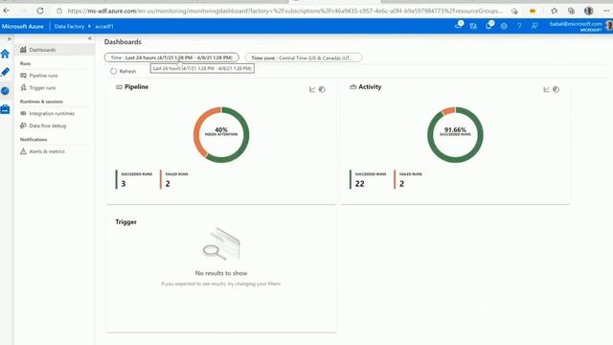Click the Data Factory breadcrumb
The width and height of the screenshot is (613, 345).
[69, 26]
